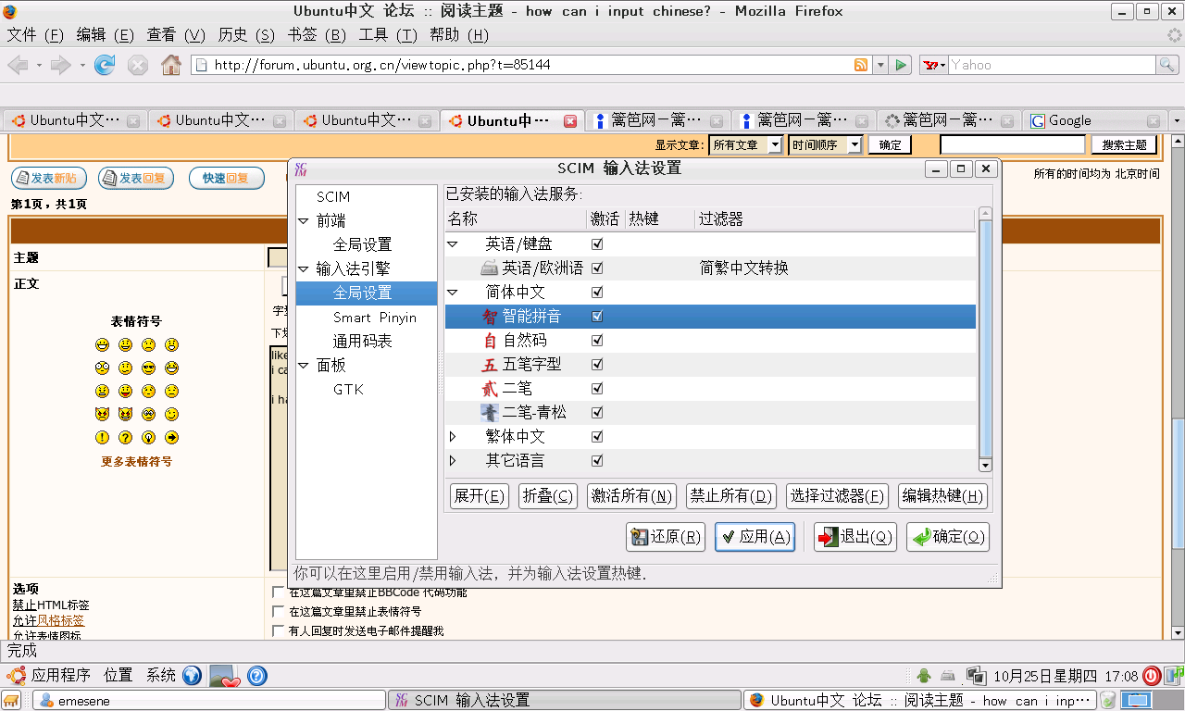Open the 所有文章 dropdown

[745, 144]
